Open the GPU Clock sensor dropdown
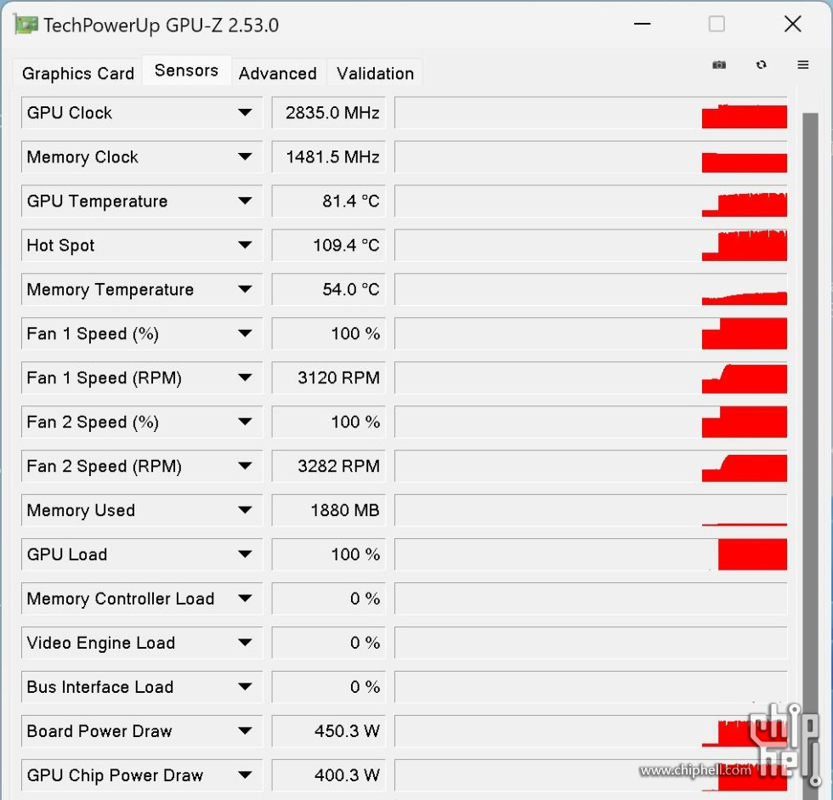This screenshot has width=833, height=800. coord(245,112)
